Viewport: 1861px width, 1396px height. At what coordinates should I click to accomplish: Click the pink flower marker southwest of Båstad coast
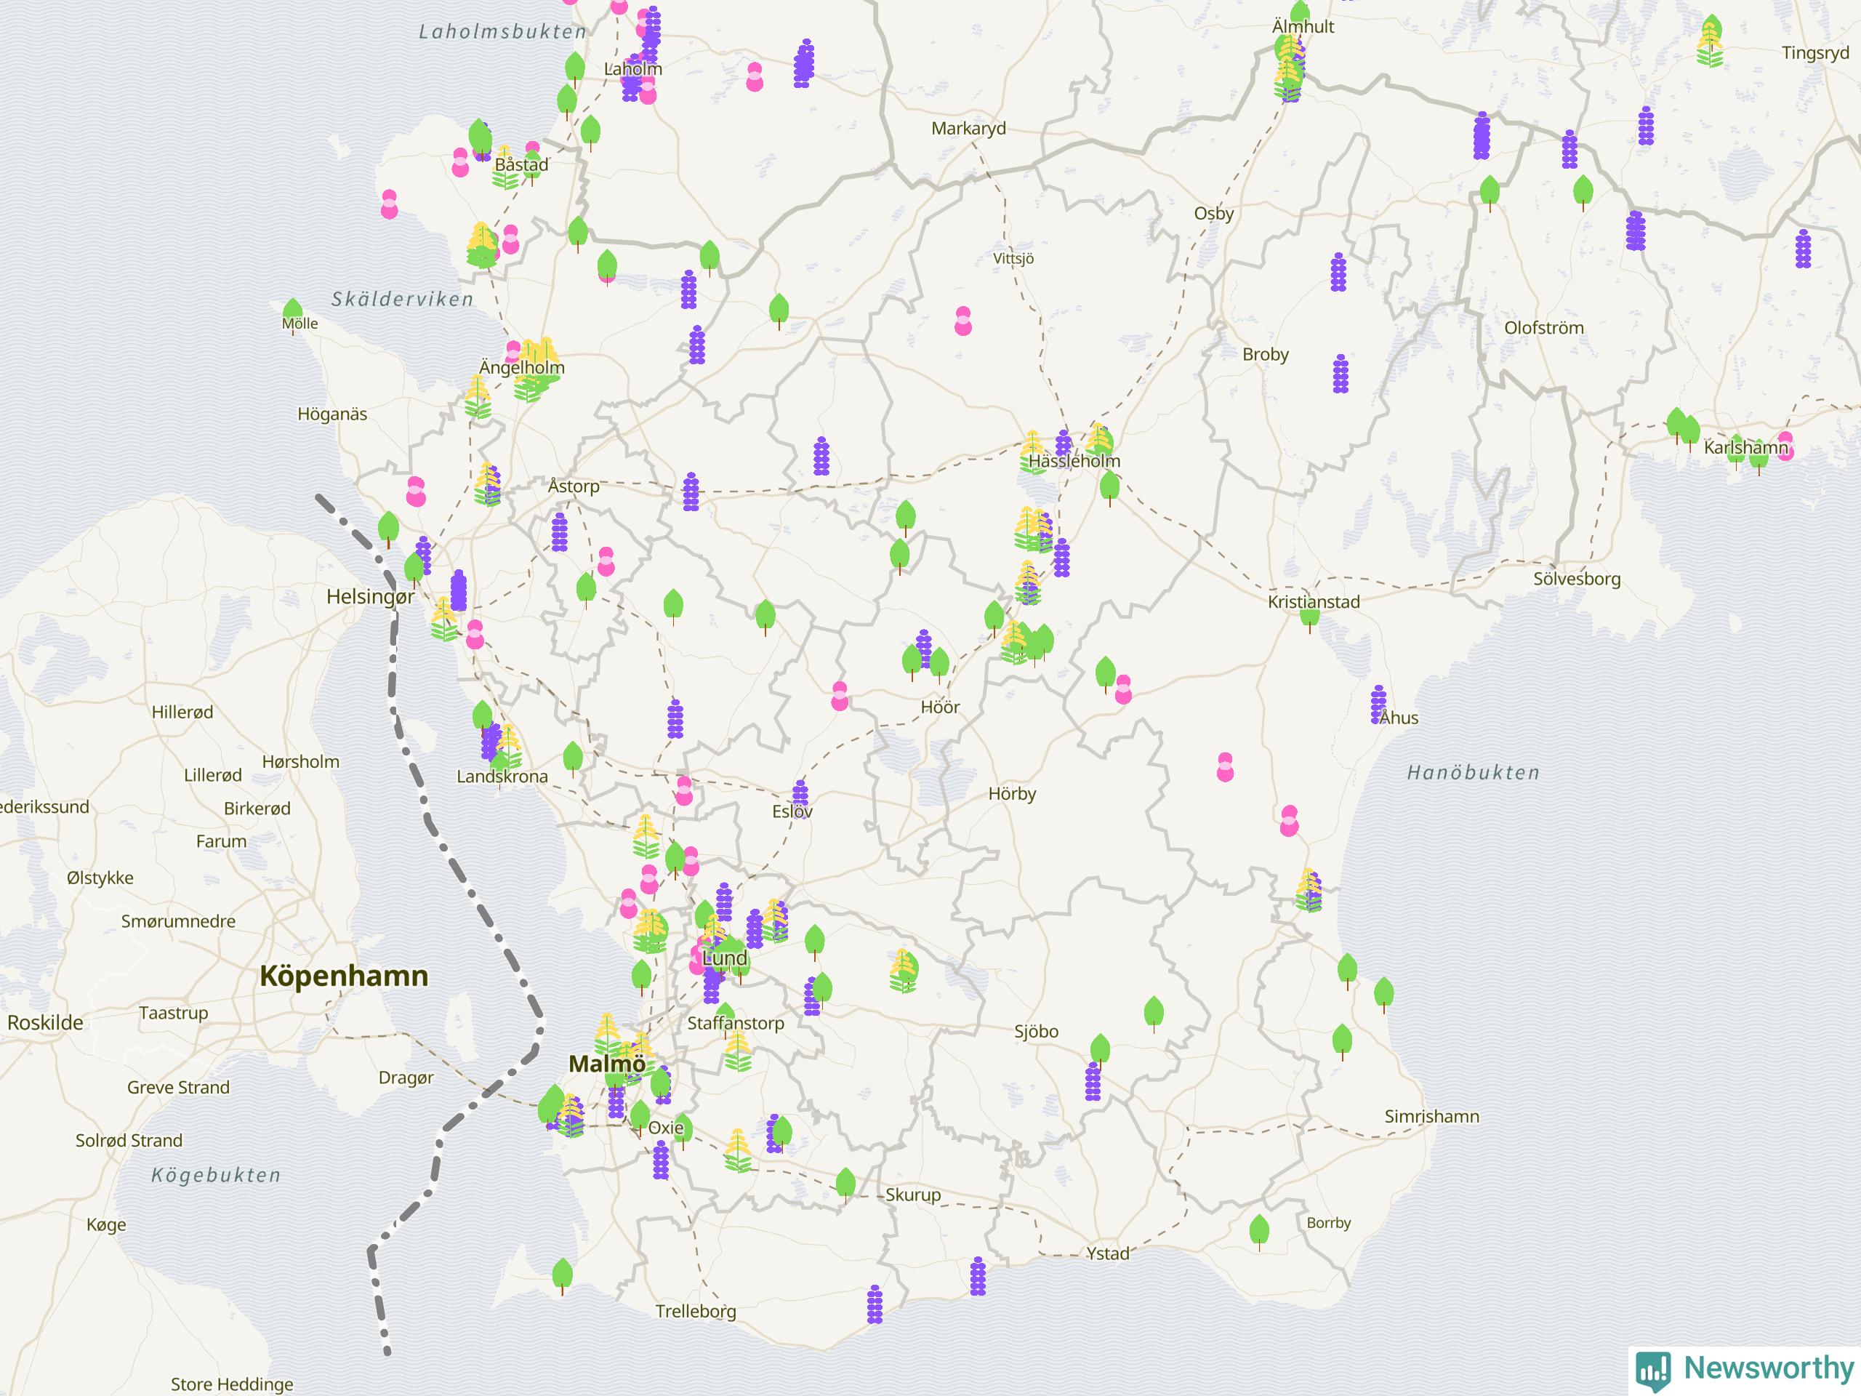point(390,204)
